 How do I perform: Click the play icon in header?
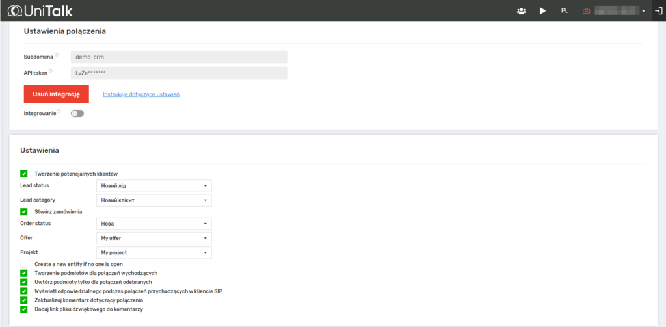pyautogui.click(x=543, y=11)
